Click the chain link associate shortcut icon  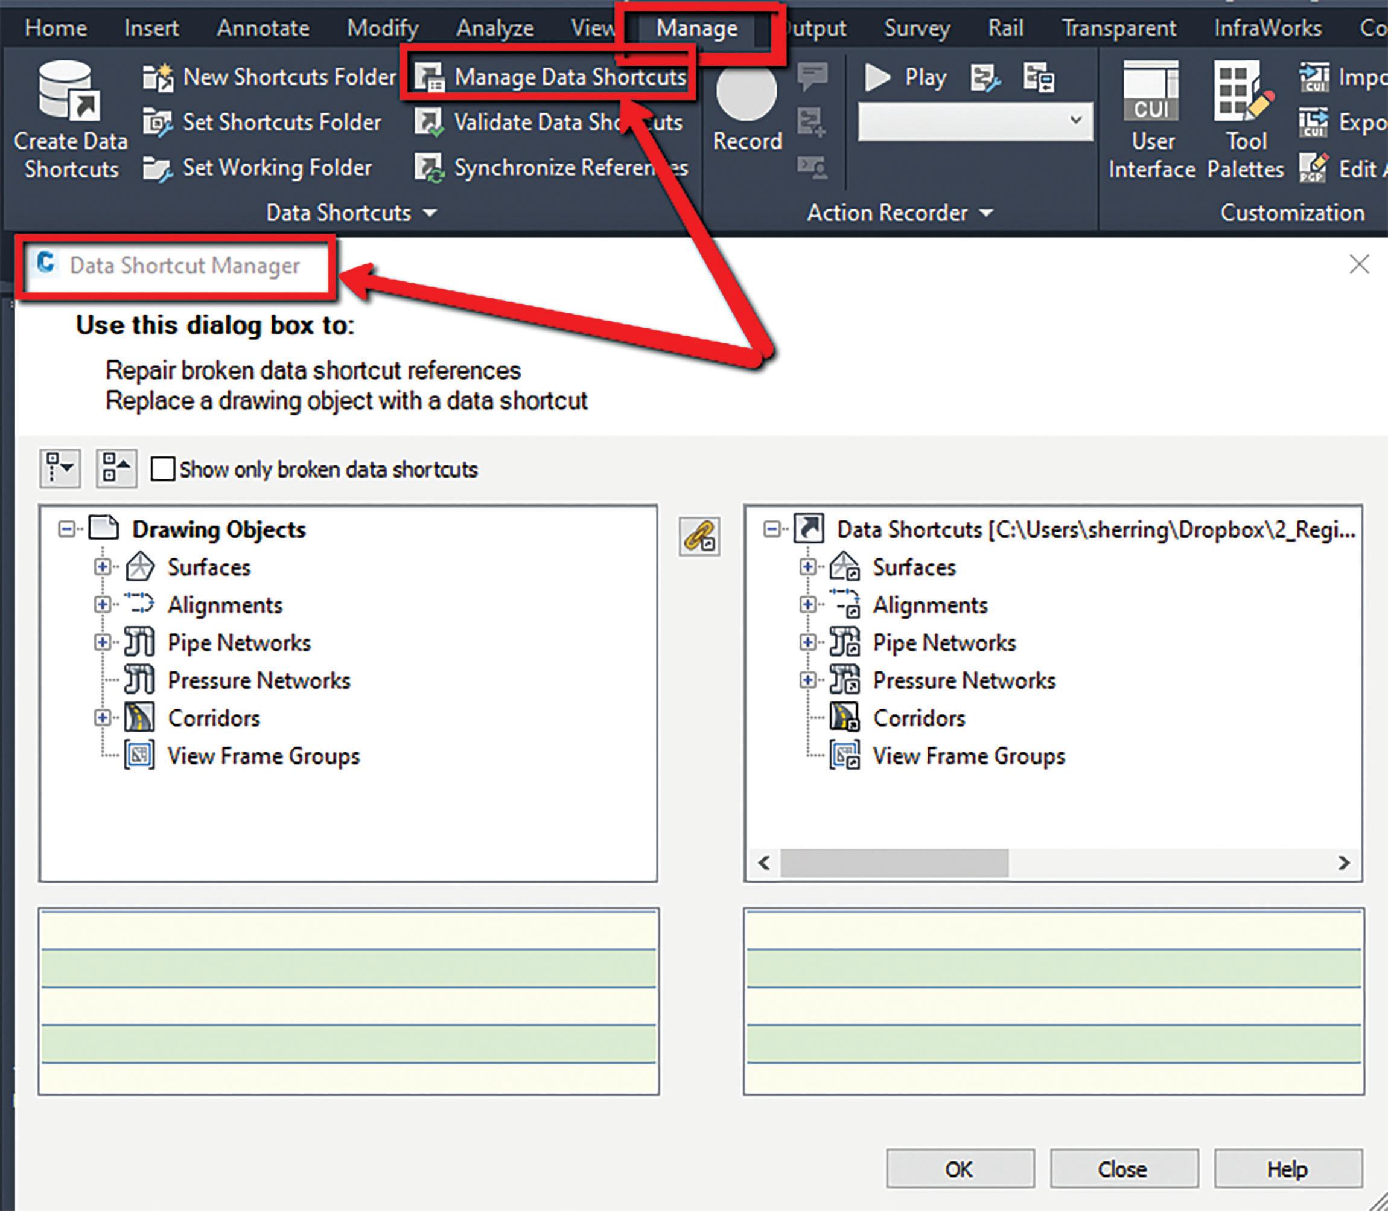699,537
